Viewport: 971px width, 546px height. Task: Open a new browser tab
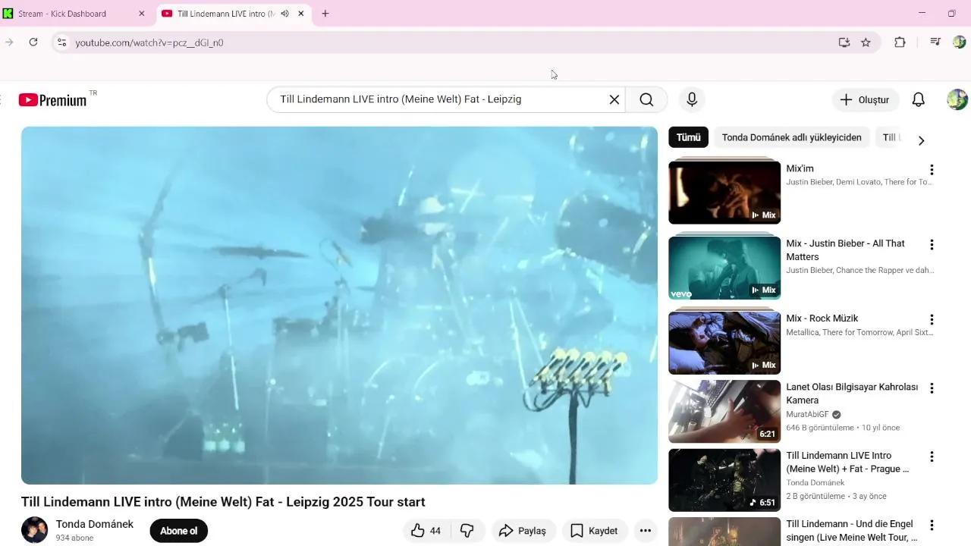(325, 14)
